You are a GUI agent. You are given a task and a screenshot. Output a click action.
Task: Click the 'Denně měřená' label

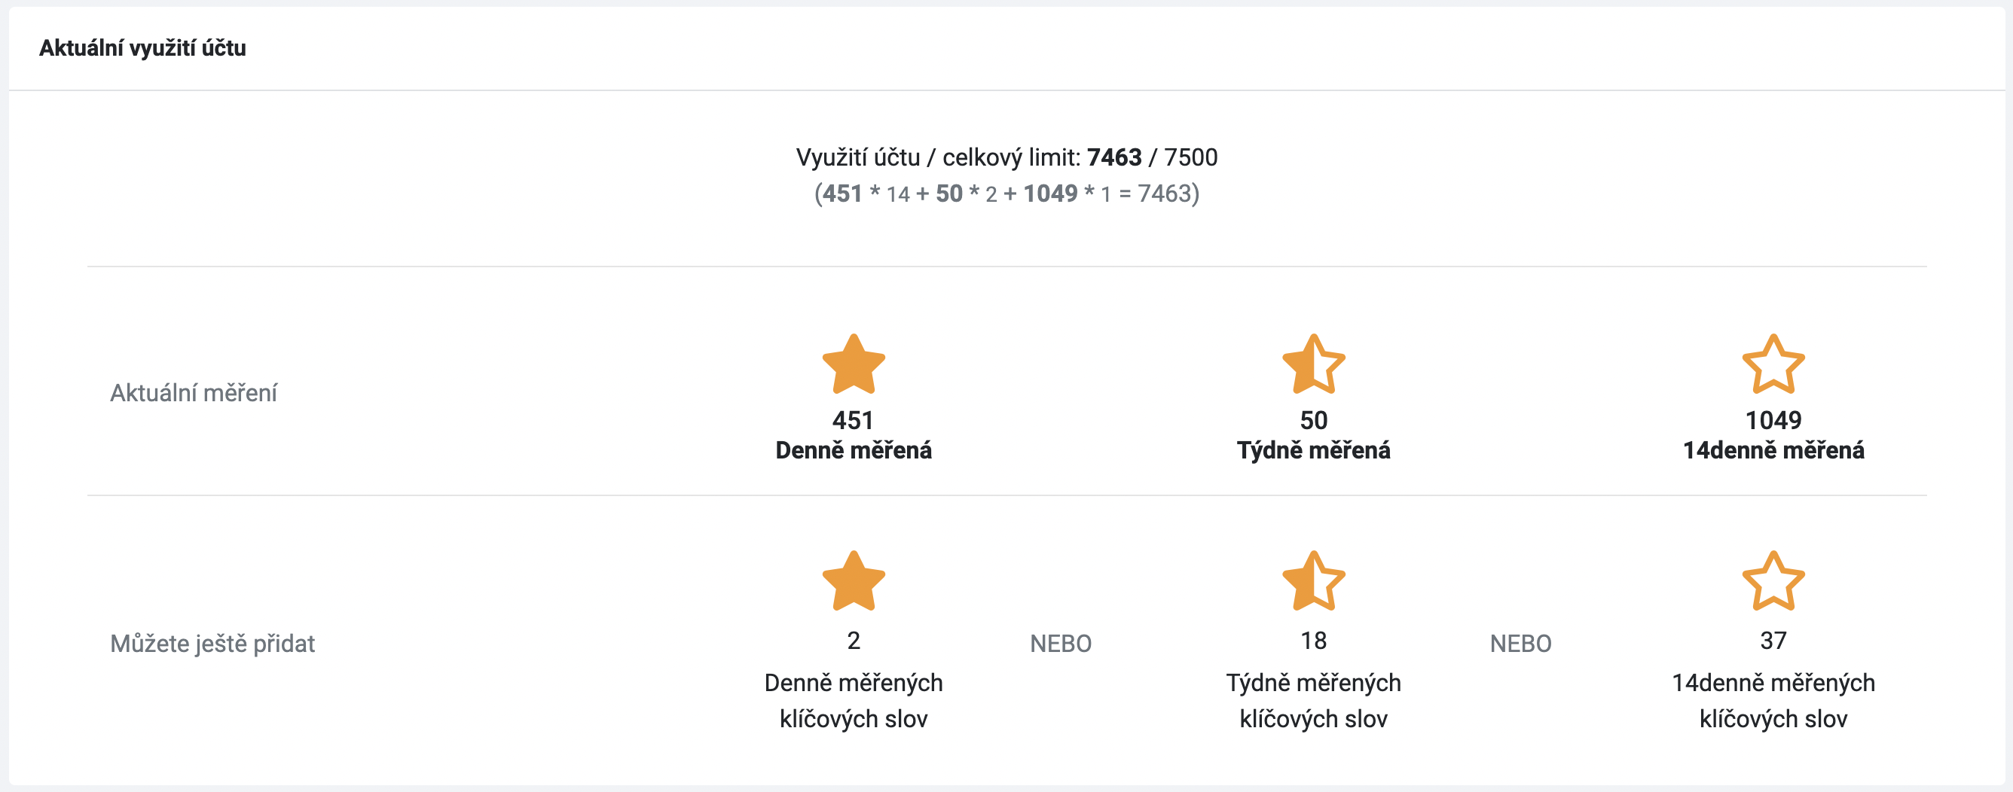point(854,451)
